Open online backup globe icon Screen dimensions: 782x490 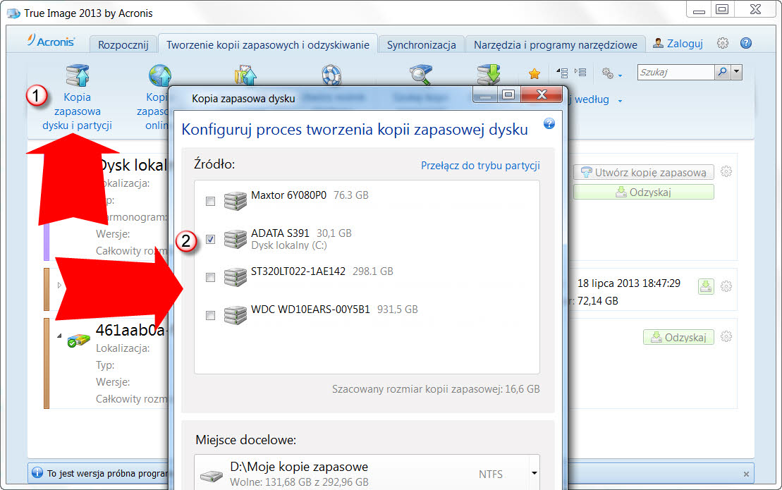(159, 75)
